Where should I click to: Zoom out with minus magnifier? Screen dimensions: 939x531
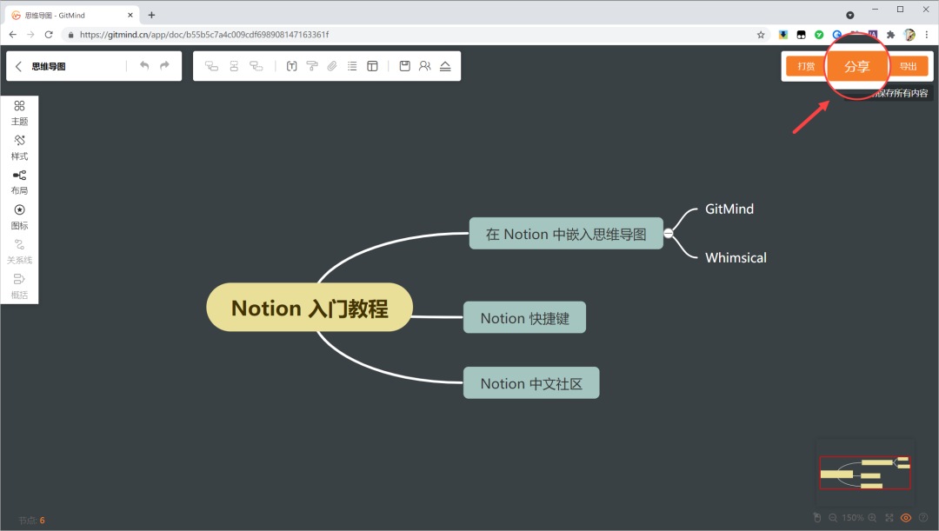pos(833,518)
